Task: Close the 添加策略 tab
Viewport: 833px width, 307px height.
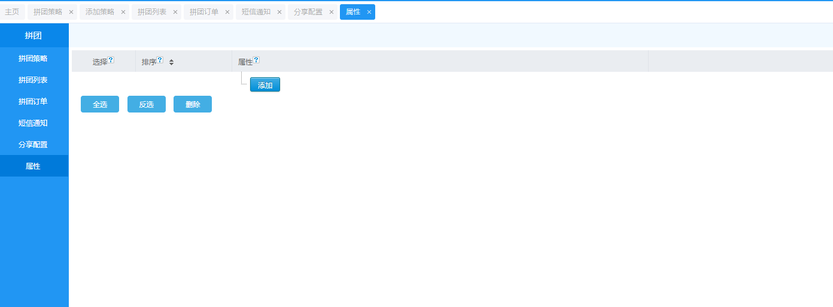Action: click(123, 12)
